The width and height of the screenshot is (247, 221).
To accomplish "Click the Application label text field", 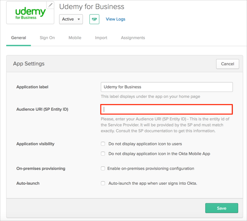I will [x=166, y=87].
